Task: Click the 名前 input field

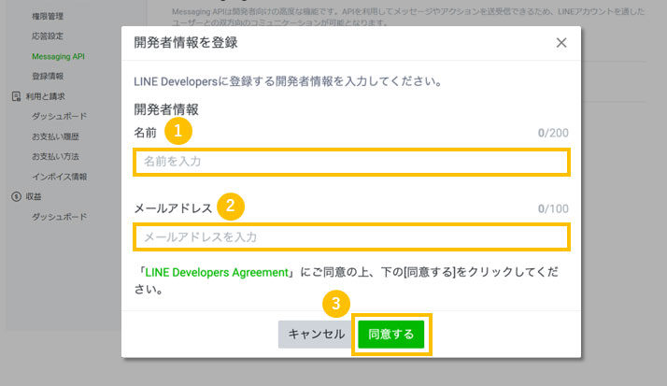Action: (350, 162)
